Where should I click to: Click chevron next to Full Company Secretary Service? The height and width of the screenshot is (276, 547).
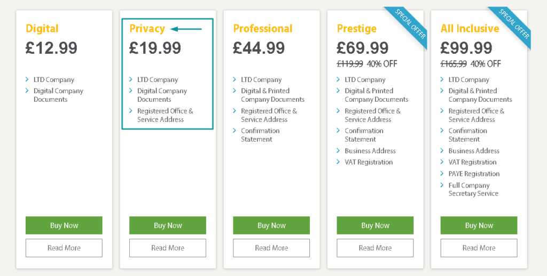[x=442, y=185]
